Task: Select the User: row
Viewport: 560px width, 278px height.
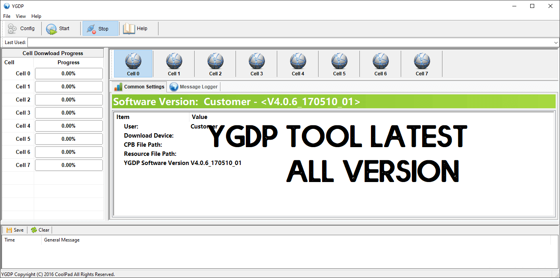Action: 334,127
